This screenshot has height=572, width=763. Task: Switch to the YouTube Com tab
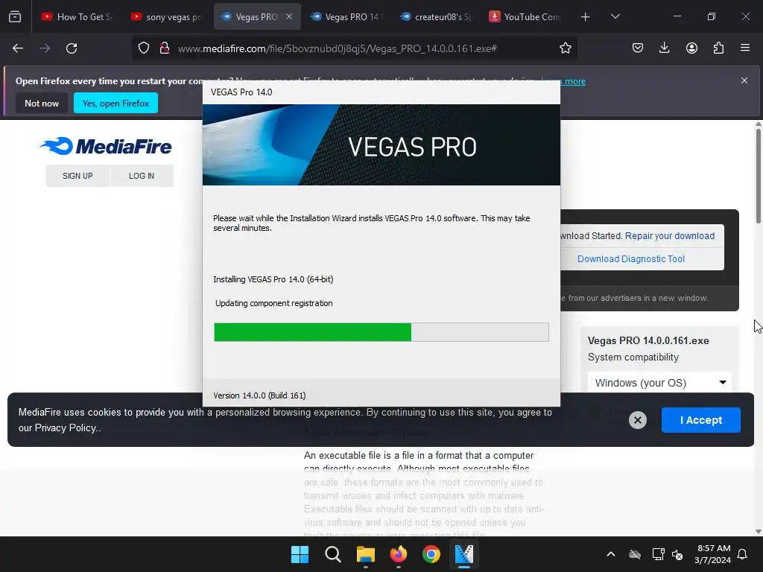tap(525, 16)
